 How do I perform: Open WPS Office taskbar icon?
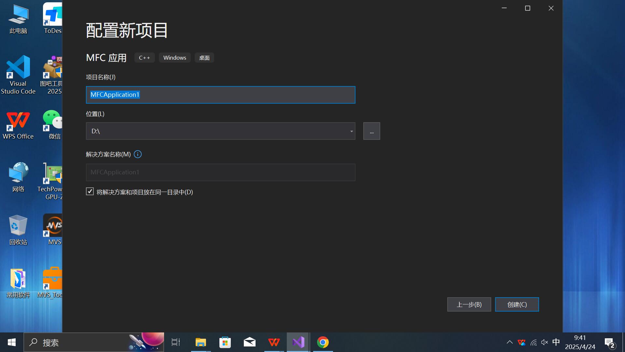(x=274, y=342)
